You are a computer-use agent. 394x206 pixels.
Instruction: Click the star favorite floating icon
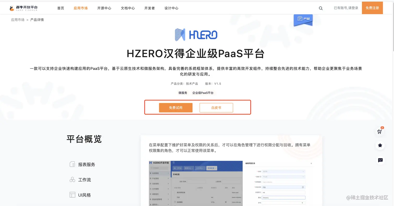click(380, 145)
